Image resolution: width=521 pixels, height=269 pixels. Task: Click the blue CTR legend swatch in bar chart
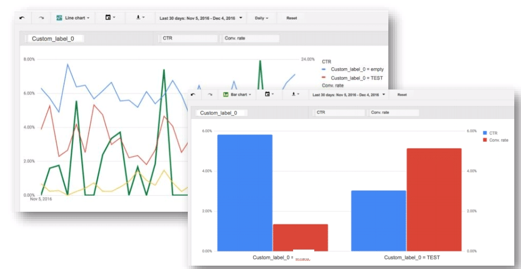tap(485, 133)
